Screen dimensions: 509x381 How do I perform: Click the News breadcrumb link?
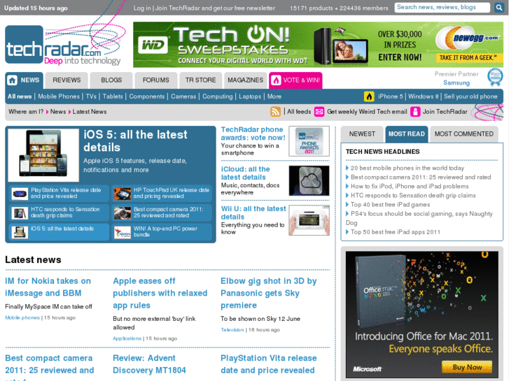[x=58, y=112]
